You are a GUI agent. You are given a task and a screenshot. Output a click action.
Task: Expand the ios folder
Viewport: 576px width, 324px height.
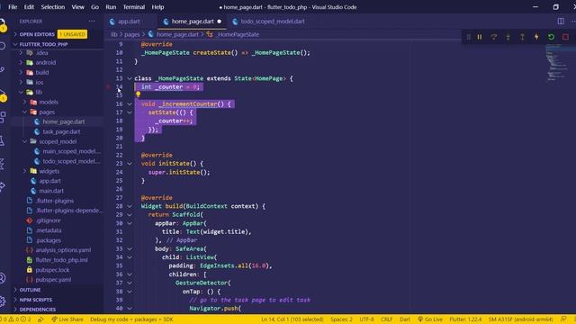click(40, 82)
